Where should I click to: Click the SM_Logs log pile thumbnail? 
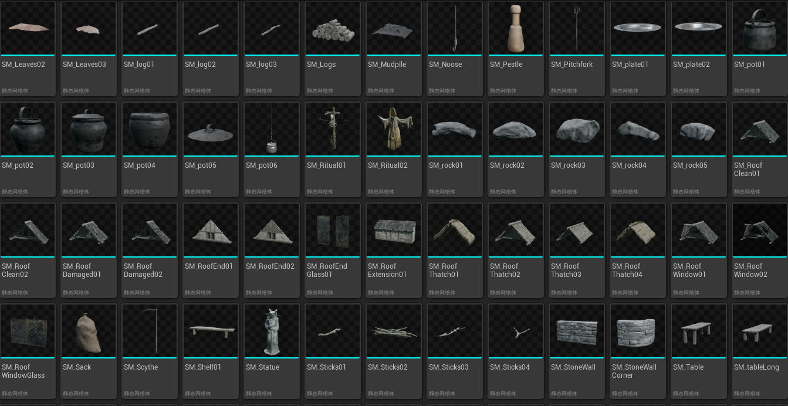tap(333, 28)
